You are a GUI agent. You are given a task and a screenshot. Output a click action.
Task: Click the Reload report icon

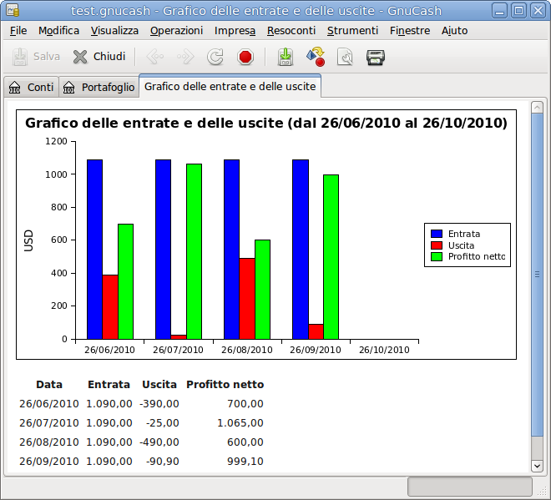[215, 57]
